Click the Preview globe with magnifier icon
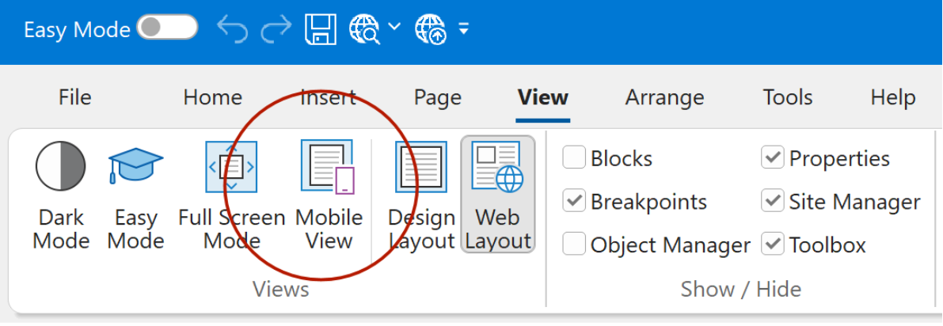Image resolution: width=943 pixels, height=326 pixels. coord(367,29)
